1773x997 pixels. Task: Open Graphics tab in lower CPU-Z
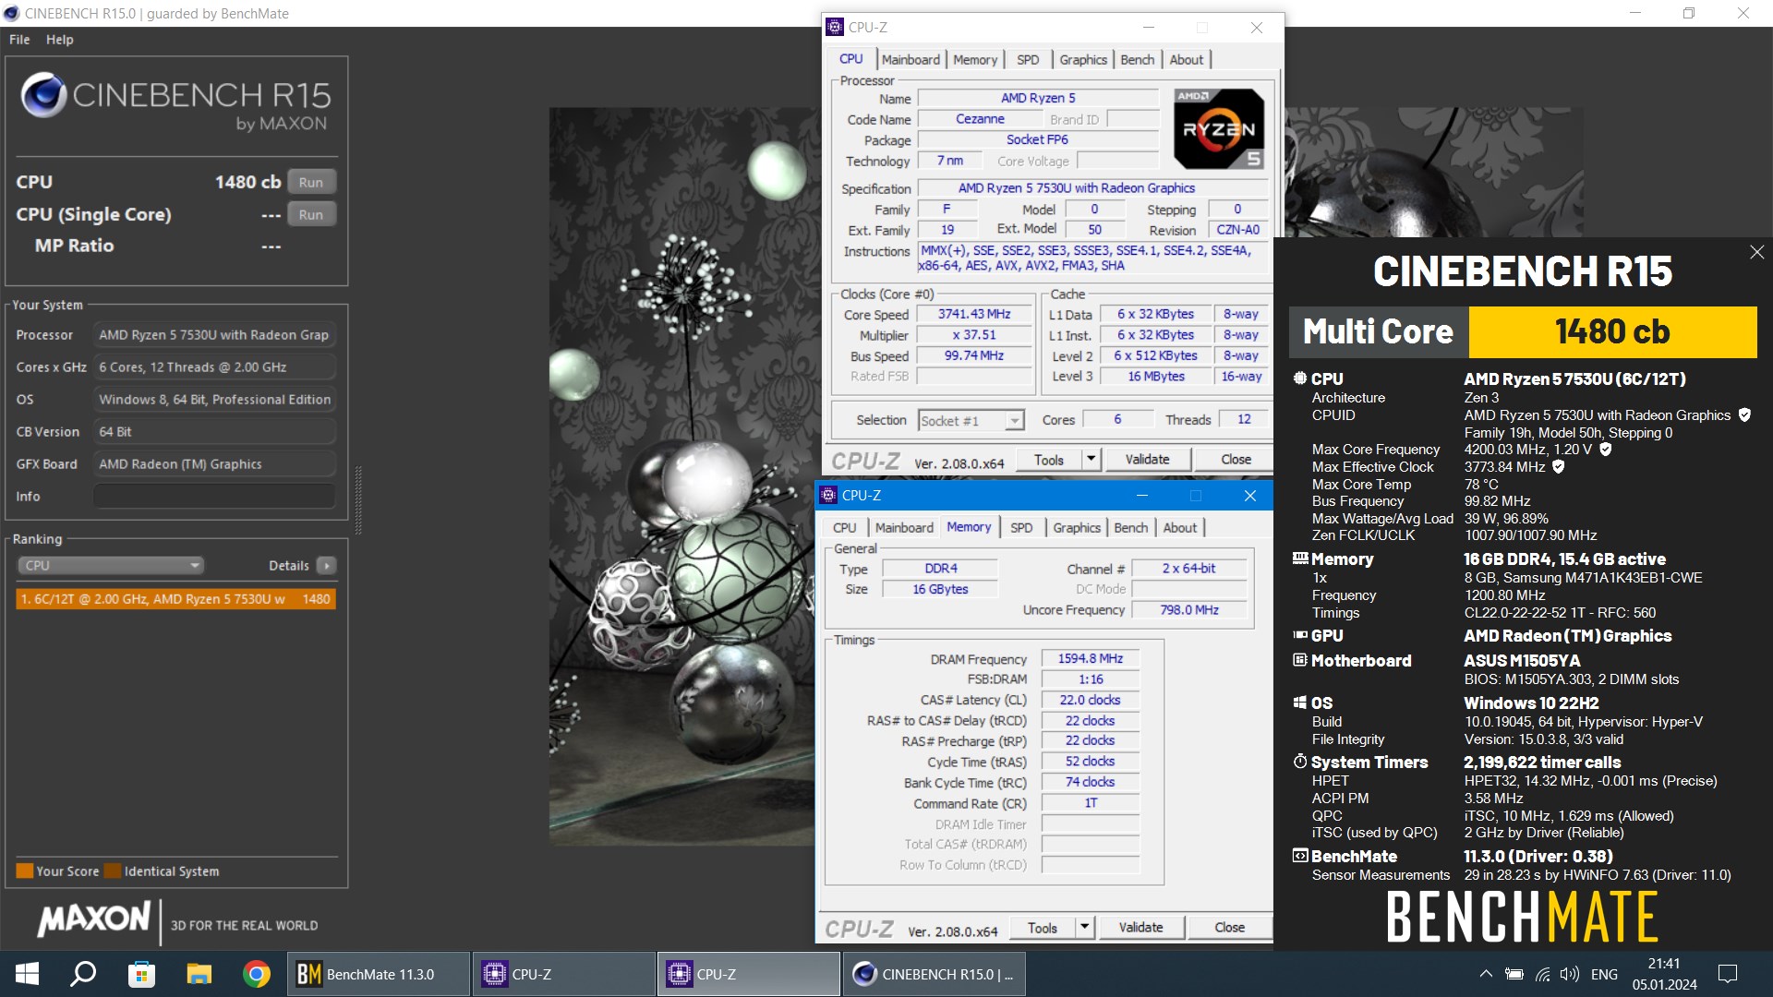[x=1077, y=528]
